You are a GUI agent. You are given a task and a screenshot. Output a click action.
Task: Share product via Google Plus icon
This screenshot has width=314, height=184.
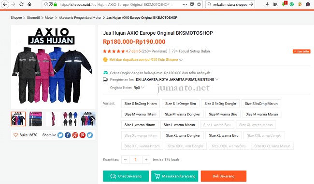75,135
